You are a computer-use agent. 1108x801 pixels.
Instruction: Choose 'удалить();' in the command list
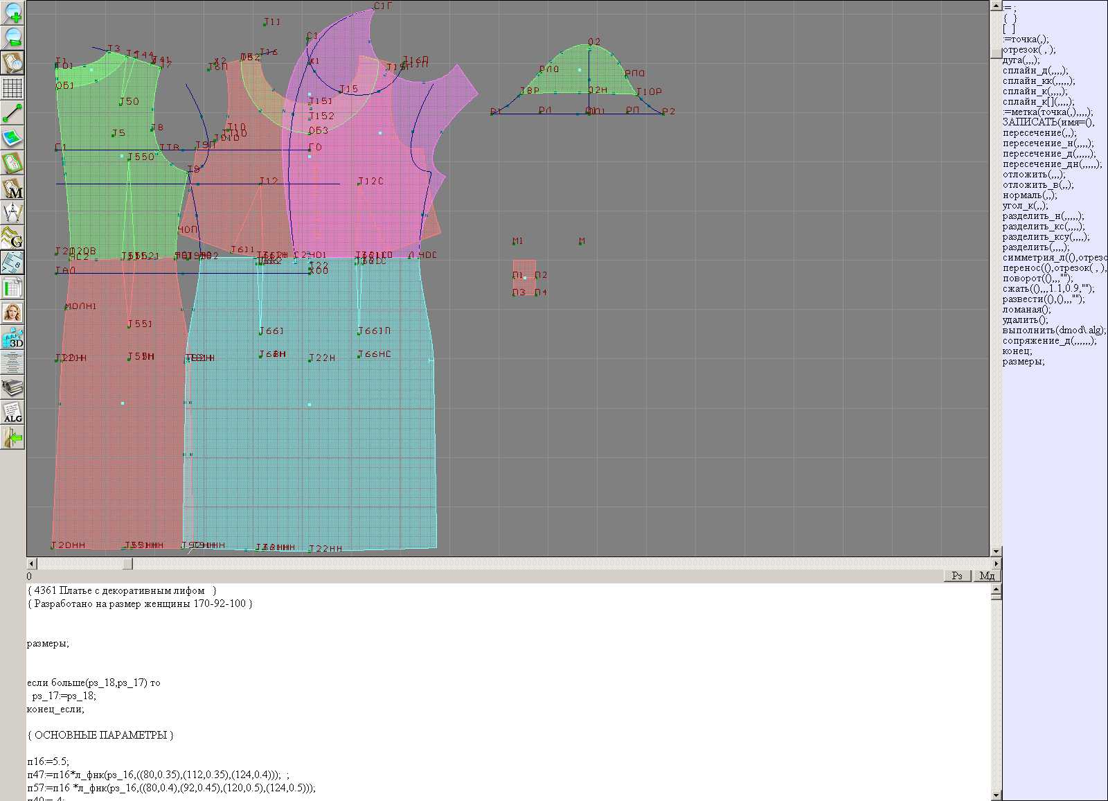pos(1025,320)
